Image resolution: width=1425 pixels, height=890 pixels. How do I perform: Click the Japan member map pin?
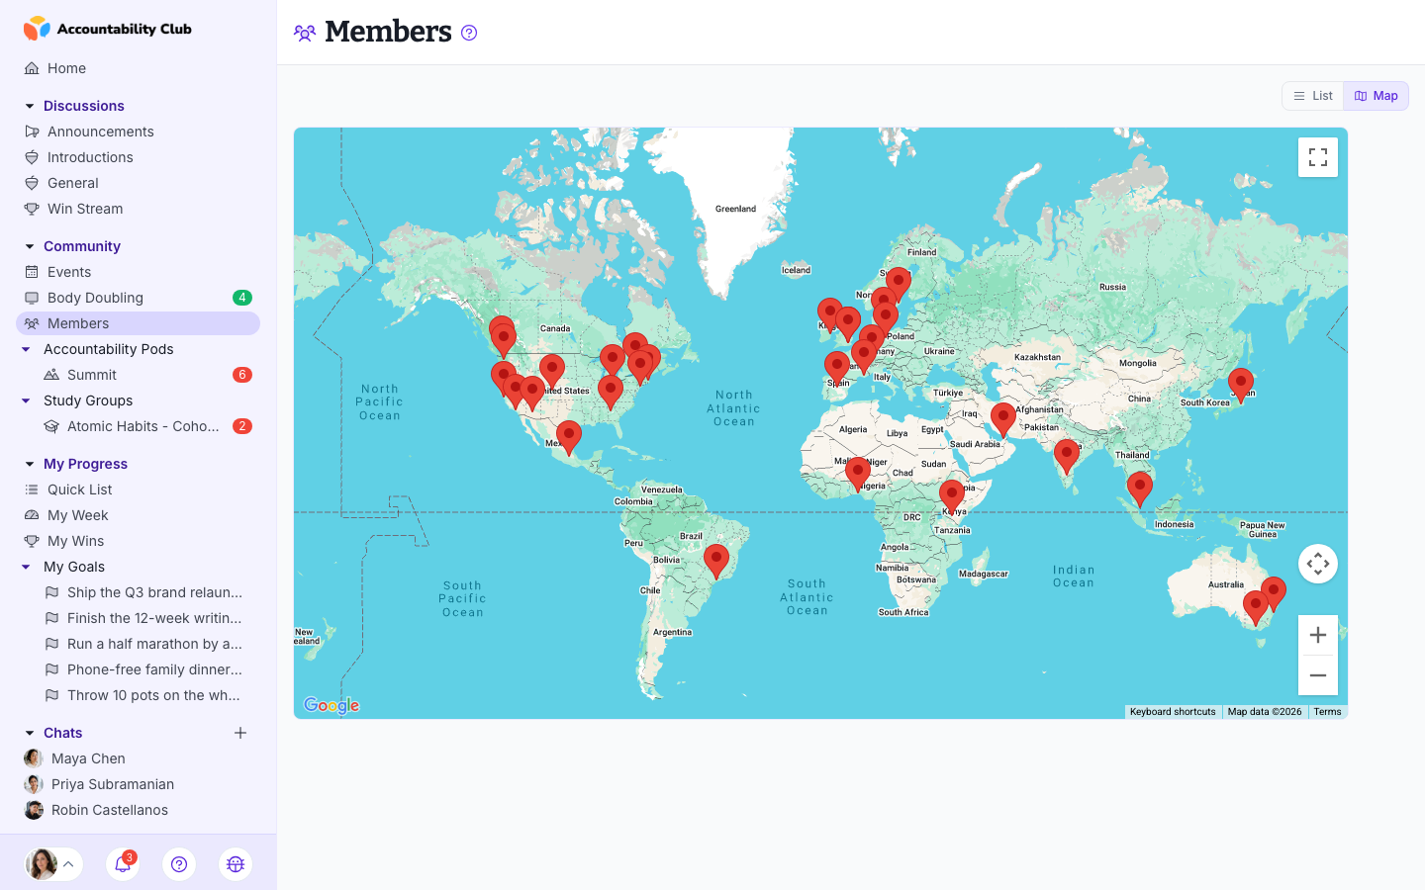click(1241, 384)
